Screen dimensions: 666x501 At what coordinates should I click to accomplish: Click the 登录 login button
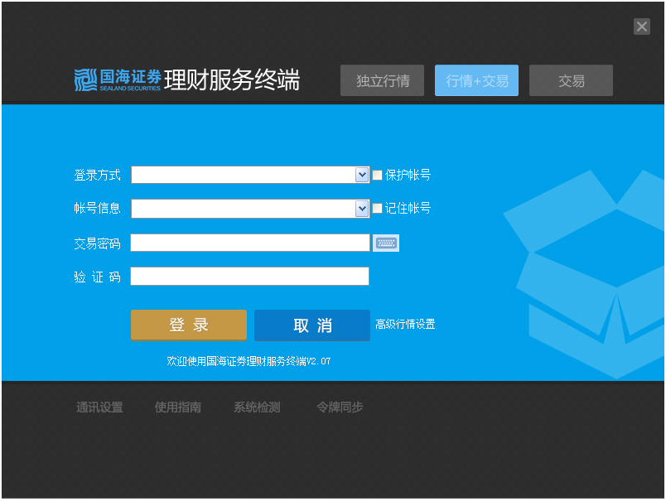click(189, 325)
